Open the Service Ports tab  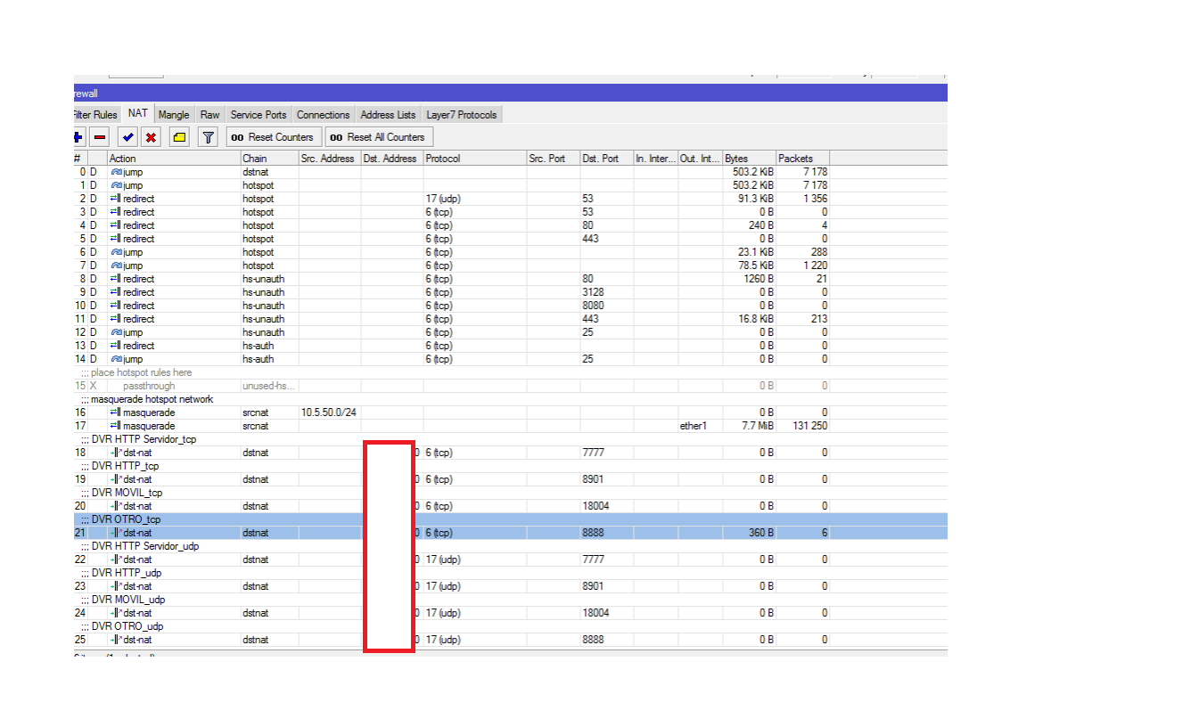tap(259, 115)
